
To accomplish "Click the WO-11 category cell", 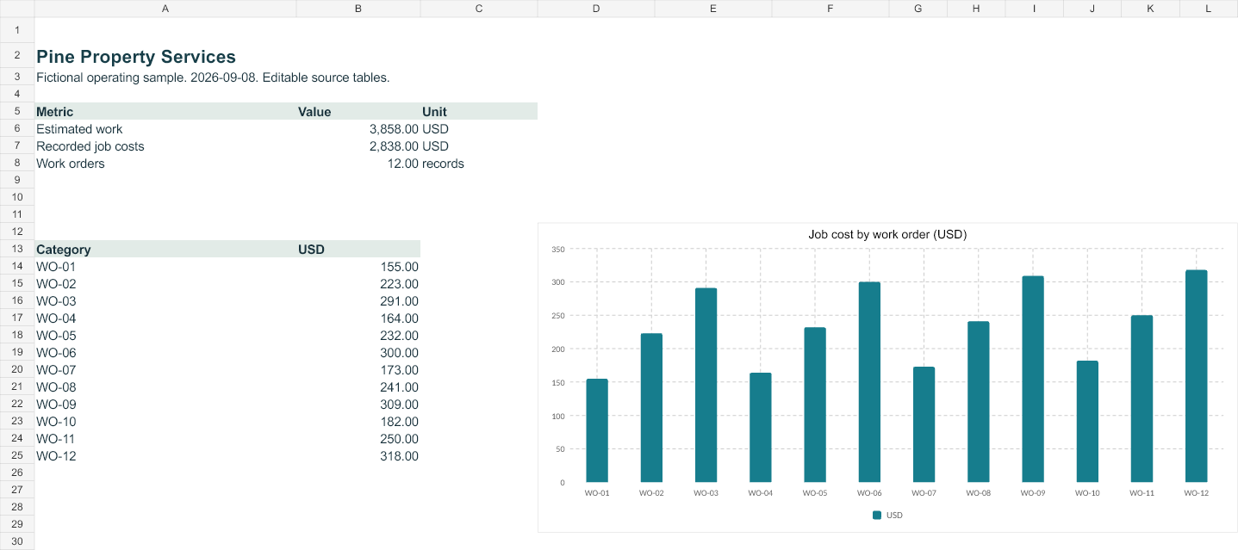I will [165, 438].
